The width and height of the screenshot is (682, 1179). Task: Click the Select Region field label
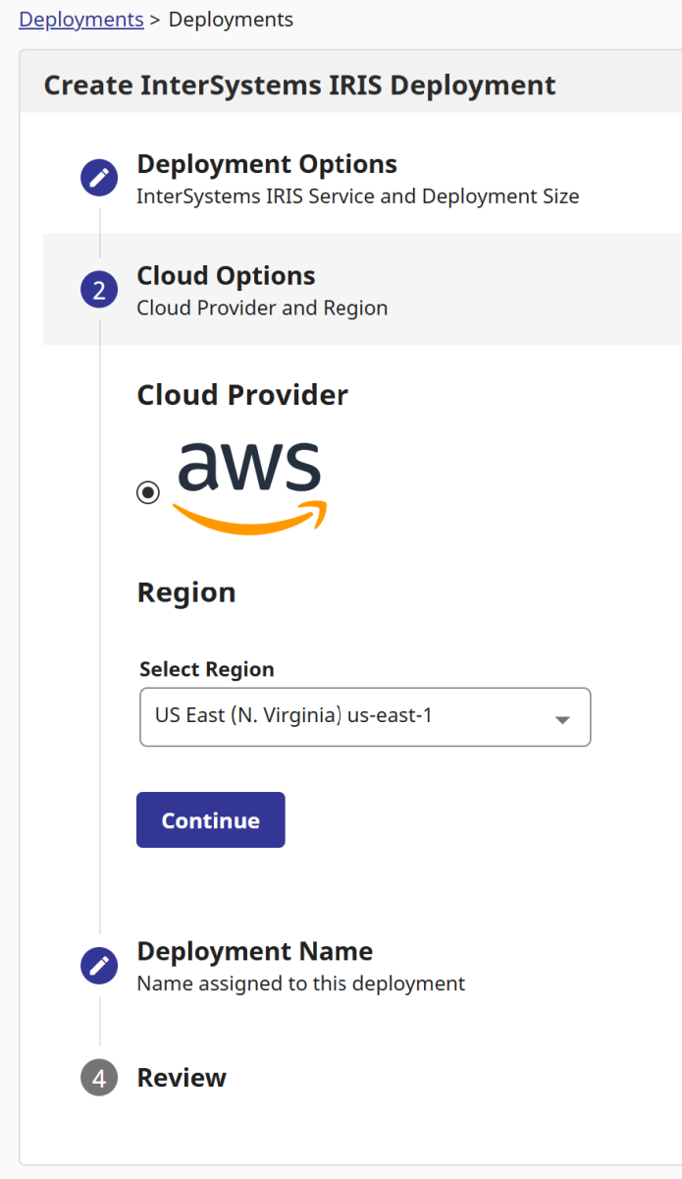tap(207, 669)
